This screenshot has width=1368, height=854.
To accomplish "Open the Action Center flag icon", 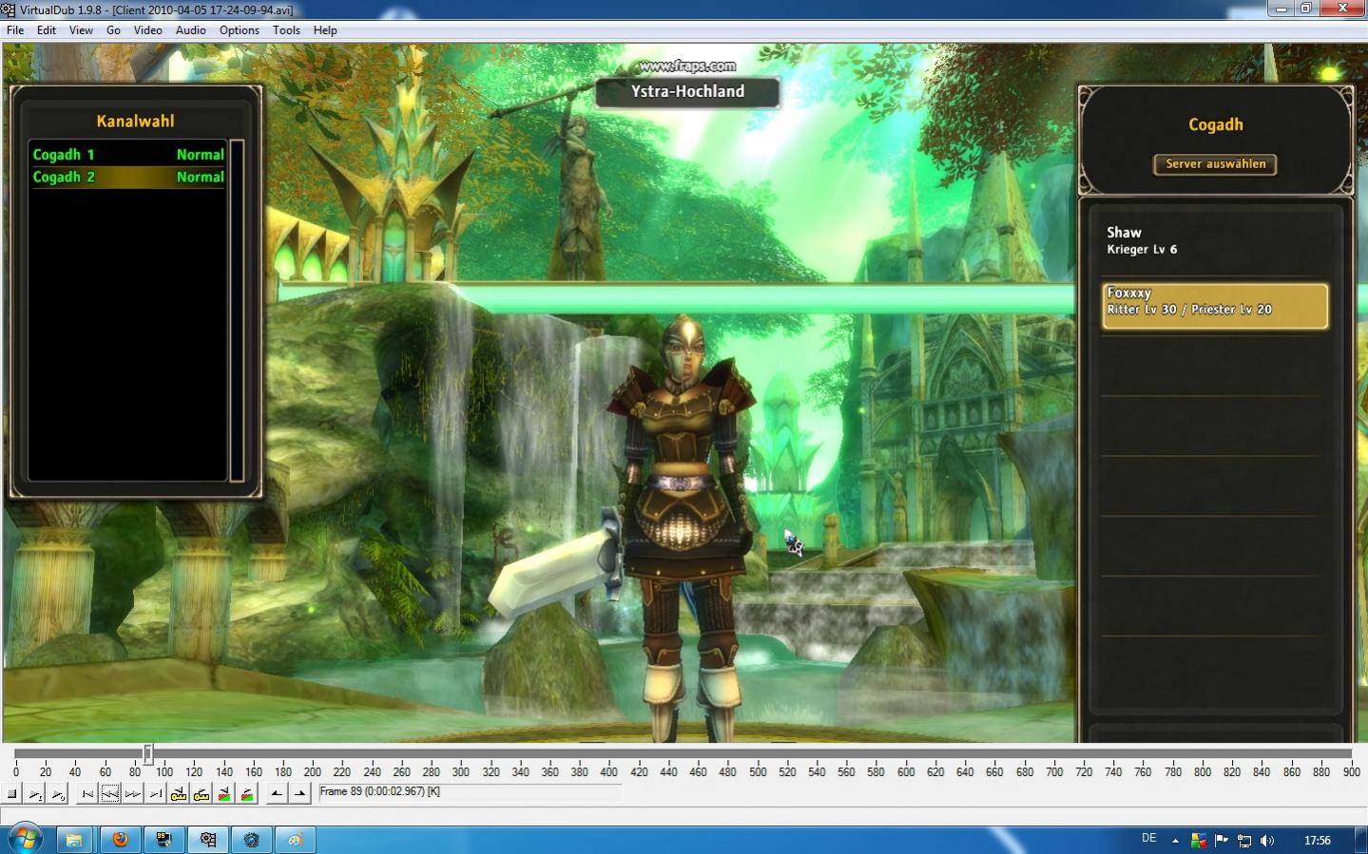I will (1222, 841).
